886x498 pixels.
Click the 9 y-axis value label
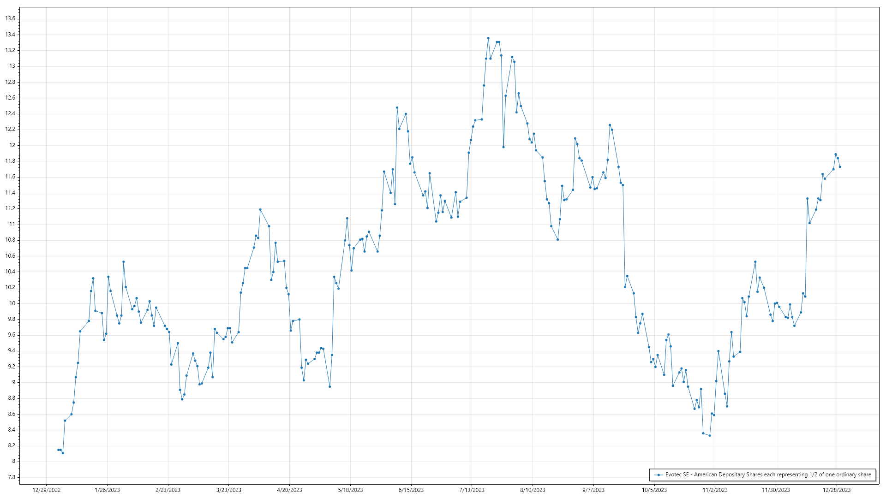(x=14, y=382)
